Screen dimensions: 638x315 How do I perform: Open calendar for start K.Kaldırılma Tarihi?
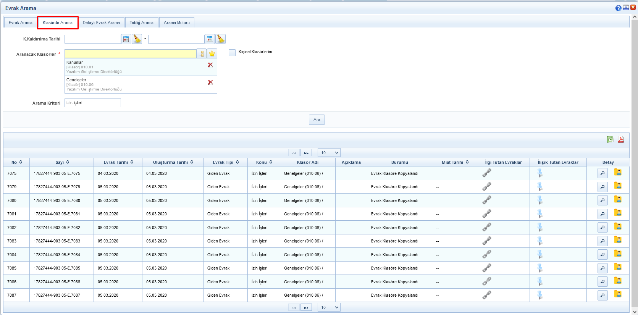click(x=126, y=39)
